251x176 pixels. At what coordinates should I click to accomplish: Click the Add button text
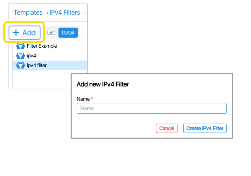29,33
